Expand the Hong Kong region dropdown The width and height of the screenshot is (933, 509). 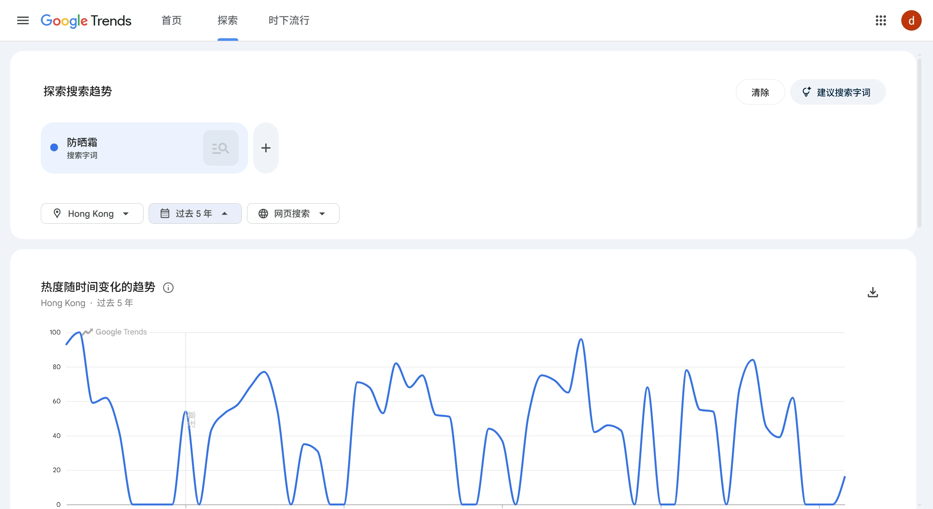click(x=92, y=214)
